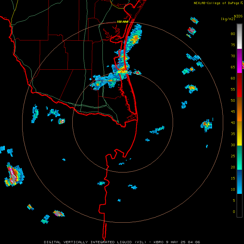Select the 45 value on the legend
244x244 pixels.
pos(233,112)
